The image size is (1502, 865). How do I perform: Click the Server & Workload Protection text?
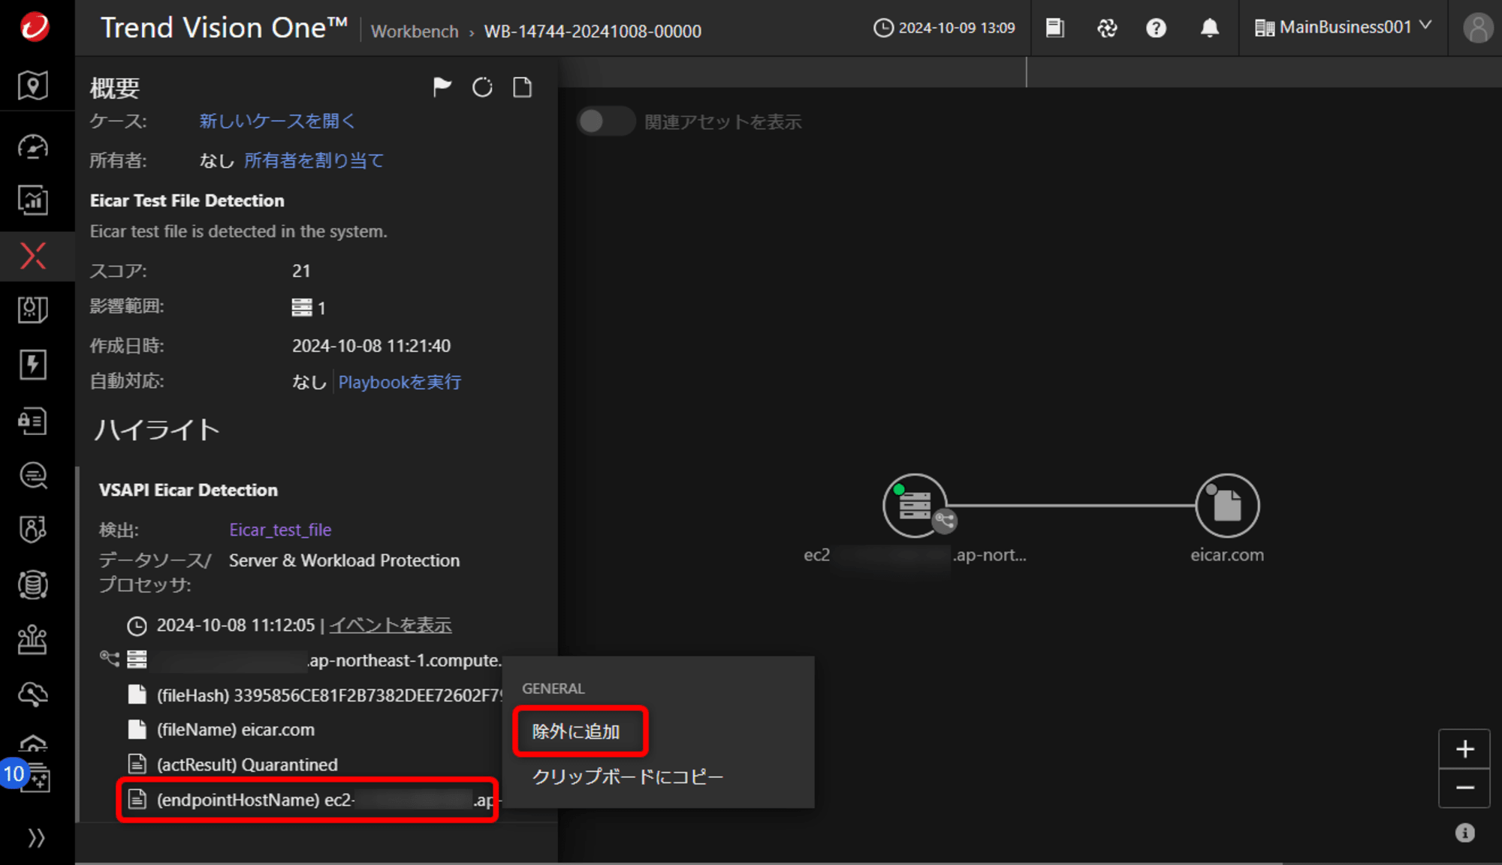coord(344,560)
